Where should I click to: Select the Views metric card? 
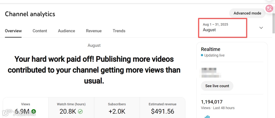26,108
